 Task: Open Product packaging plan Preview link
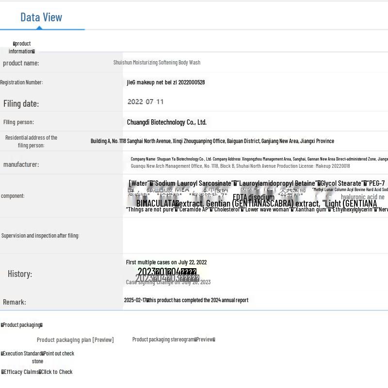tap(75, 340)
